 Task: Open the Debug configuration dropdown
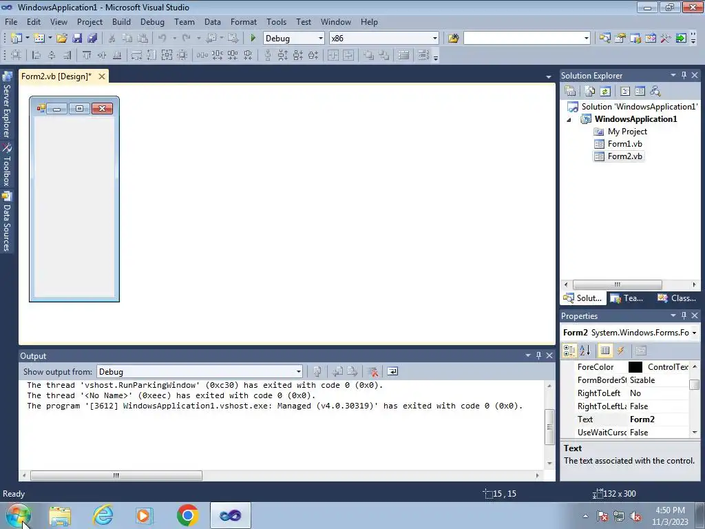point(321,39)
